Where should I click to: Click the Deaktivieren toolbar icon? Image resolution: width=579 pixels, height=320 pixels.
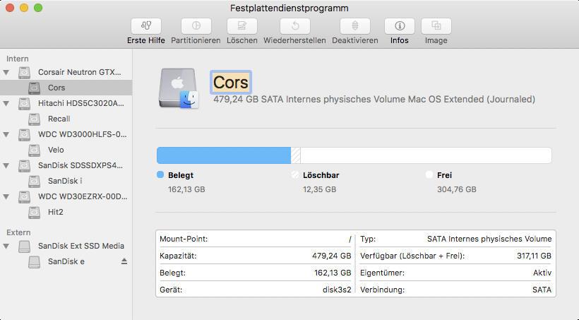(x=355, y=26)
